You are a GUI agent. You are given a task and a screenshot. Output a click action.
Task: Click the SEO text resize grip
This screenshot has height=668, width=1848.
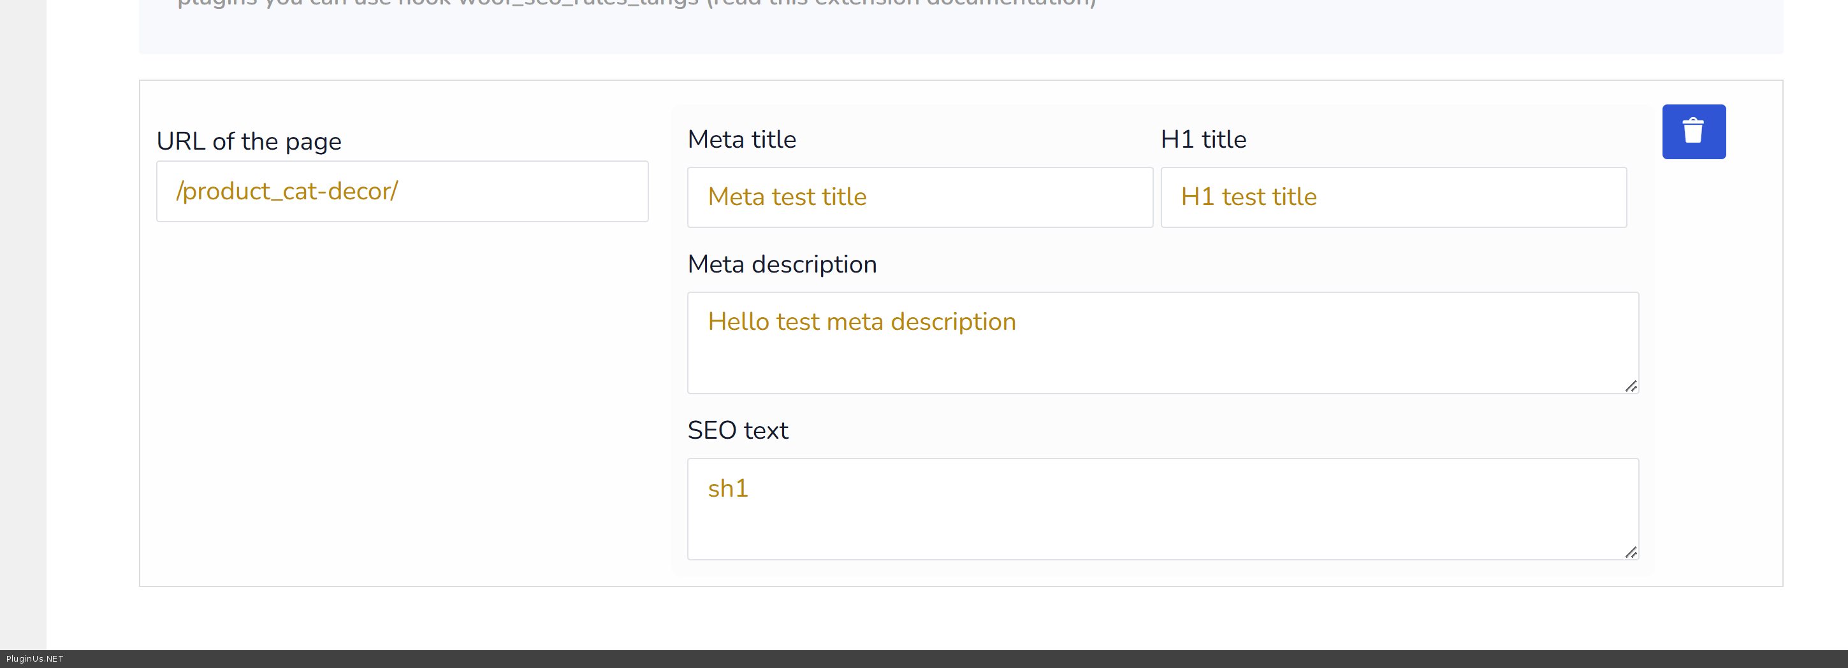pyautogui.click(x=1631, y=553)
